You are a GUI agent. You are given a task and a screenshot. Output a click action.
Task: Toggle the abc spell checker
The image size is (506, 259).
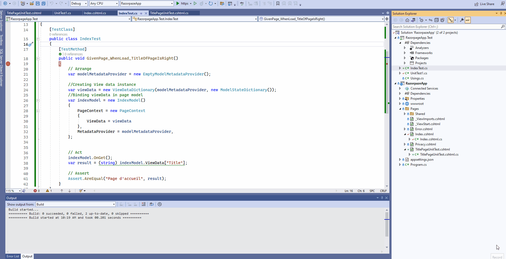click(x=241, y=3)
